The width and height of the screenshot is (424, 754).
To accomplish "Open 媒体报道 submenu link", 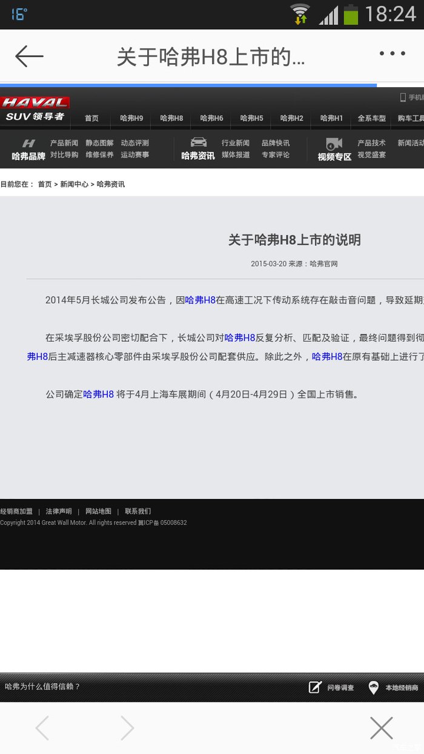I will point(236,155).
